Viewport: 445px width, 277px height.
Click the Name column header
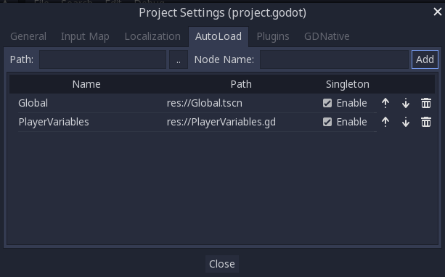[86, 84]
